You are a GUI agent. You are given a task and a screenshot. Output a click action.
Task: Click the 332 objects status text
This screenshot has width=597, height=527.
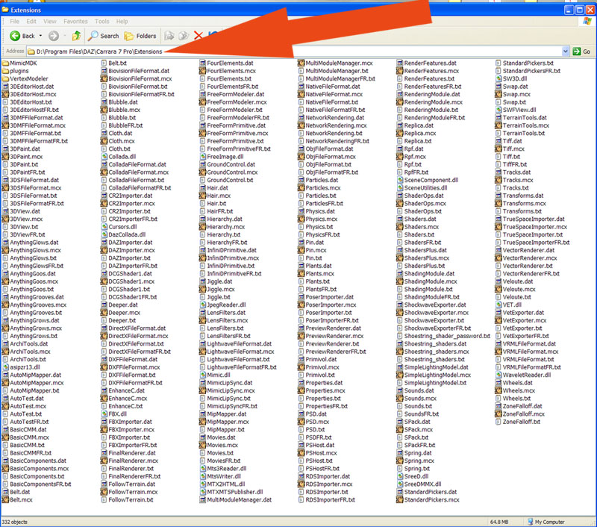[14, 522]
